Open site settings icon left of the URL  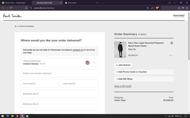[x=31, y=8]
